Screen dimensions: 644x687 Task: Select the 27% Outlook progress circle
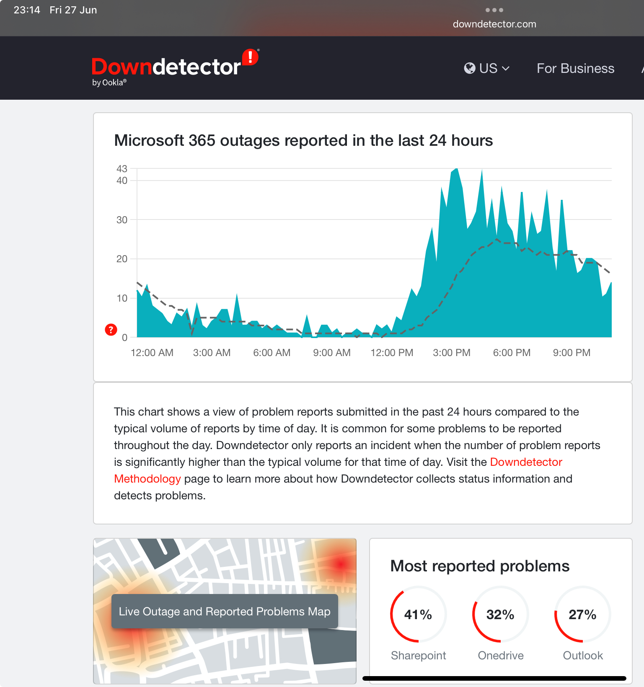[582, 614]
